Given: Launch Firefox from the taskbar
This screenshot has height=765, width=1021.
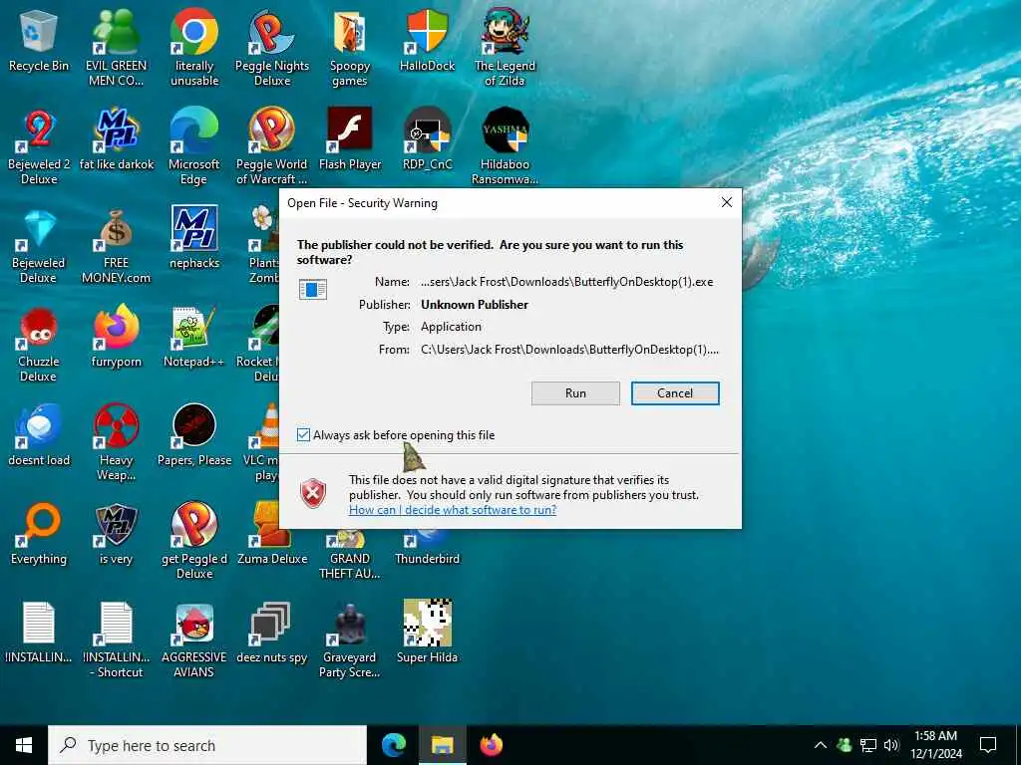Looking at the screenshot, I should (492, 745).
